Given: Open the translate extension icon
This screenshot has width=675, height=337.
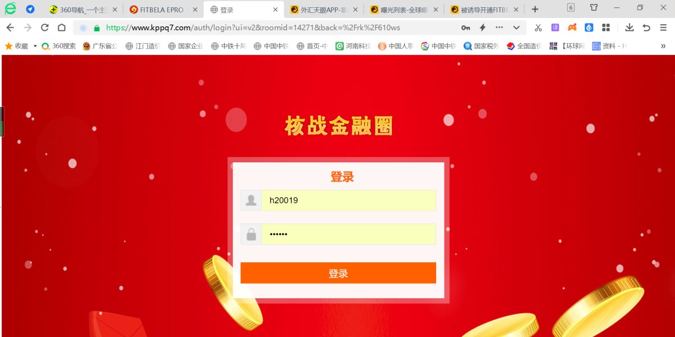Looking at the screenshot, I should coord(555,28).
